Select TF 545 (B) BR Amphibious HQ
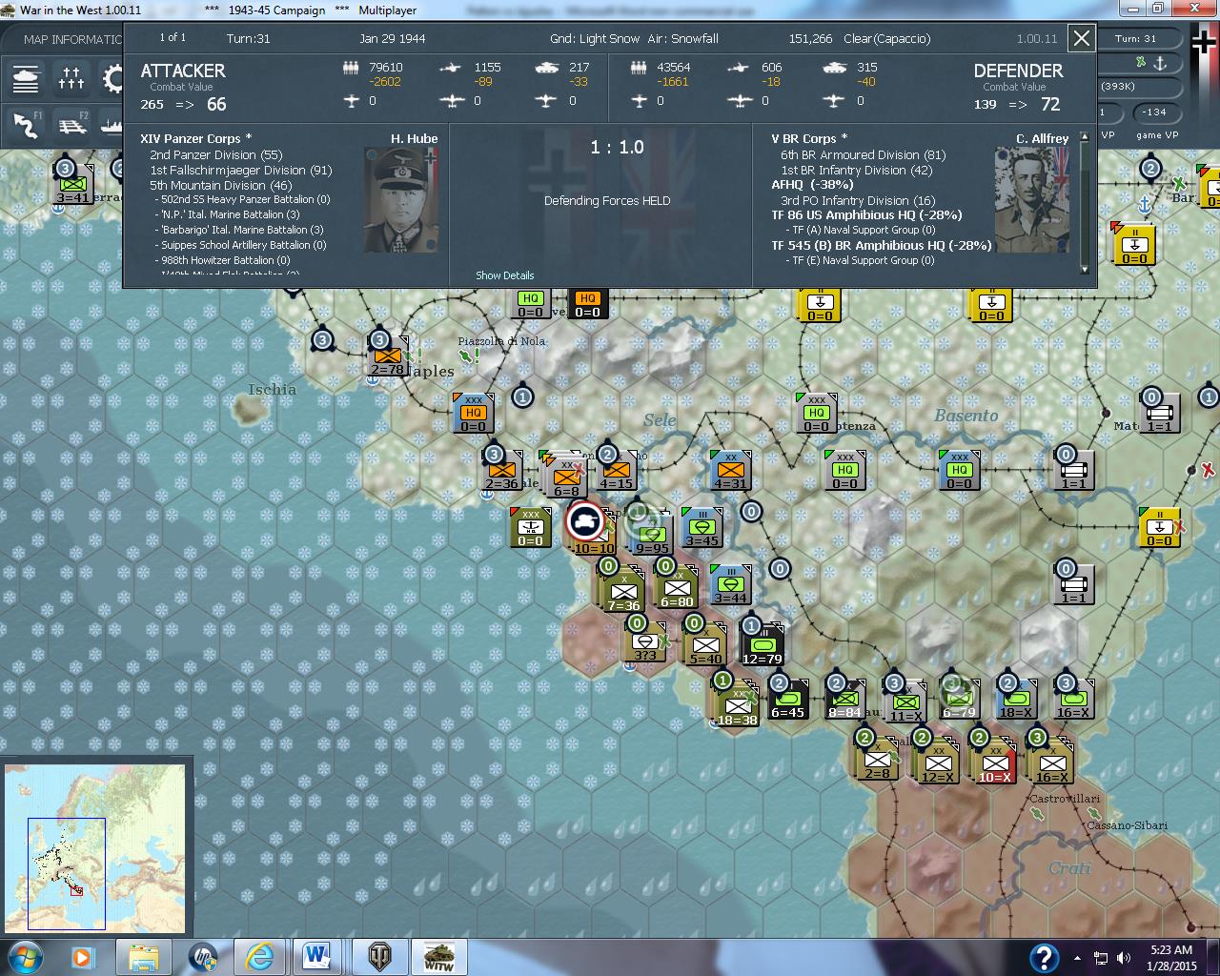1220x976 pixels. click(881, 246)
